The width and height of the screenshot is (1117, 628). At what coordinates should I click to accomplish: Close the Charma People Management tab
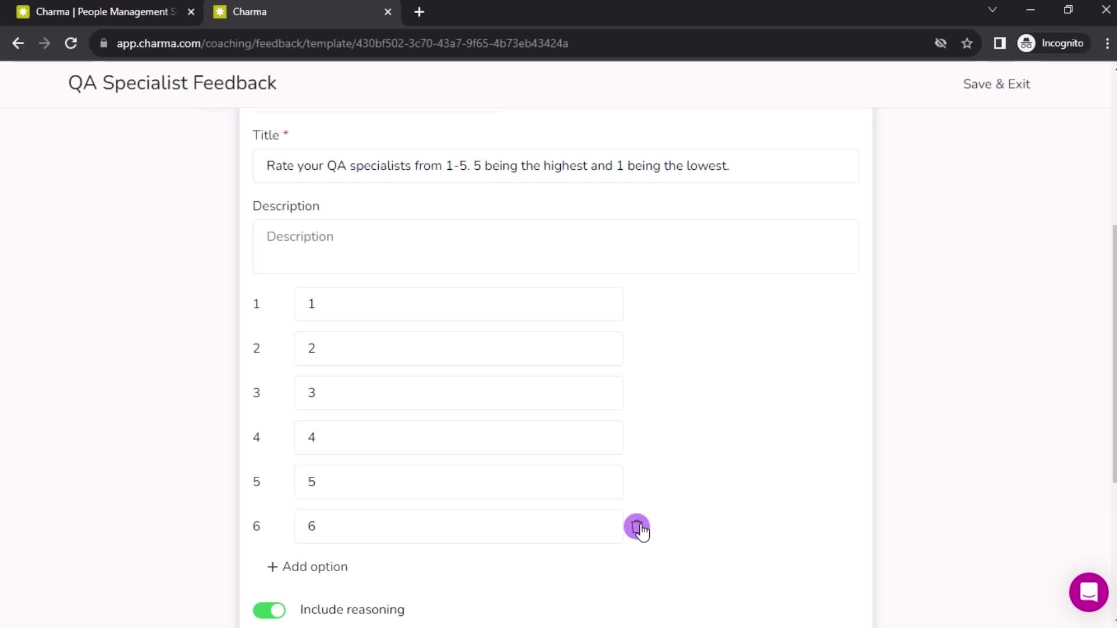point(191,12)
